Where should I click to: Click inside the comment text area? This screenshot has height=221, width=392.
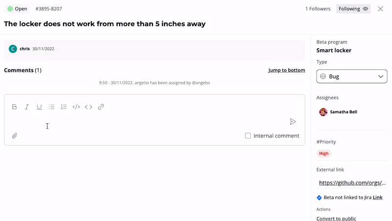147,123
